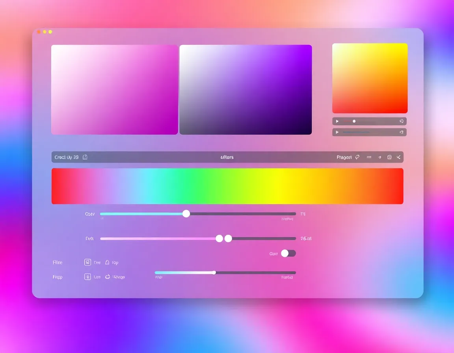This screenshot has width=454, height=353.
Task: Click the equals icon in the toolbar
Action: (x=369, y=157)
